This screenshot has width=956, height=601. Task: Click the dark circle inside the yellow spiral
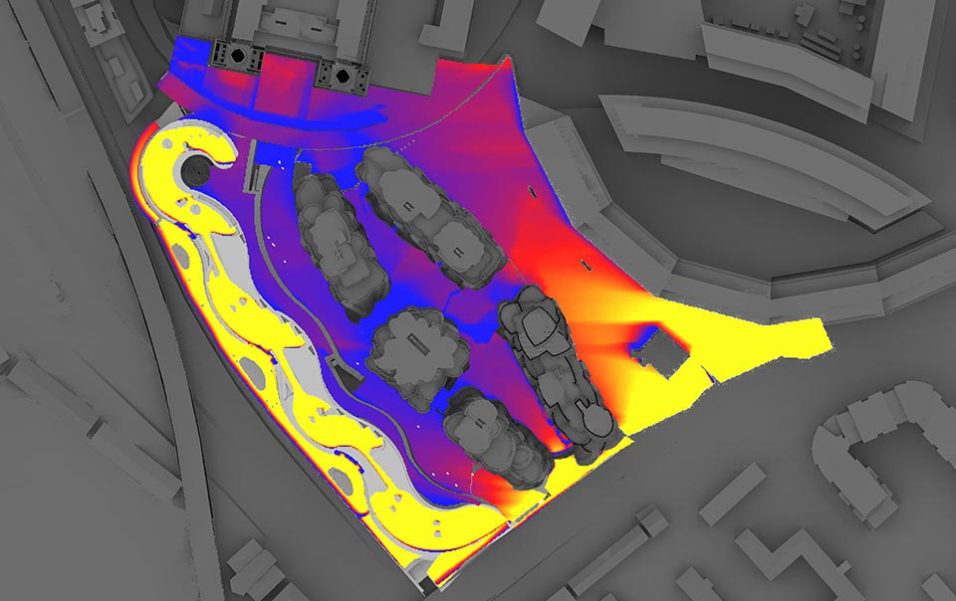196,174
